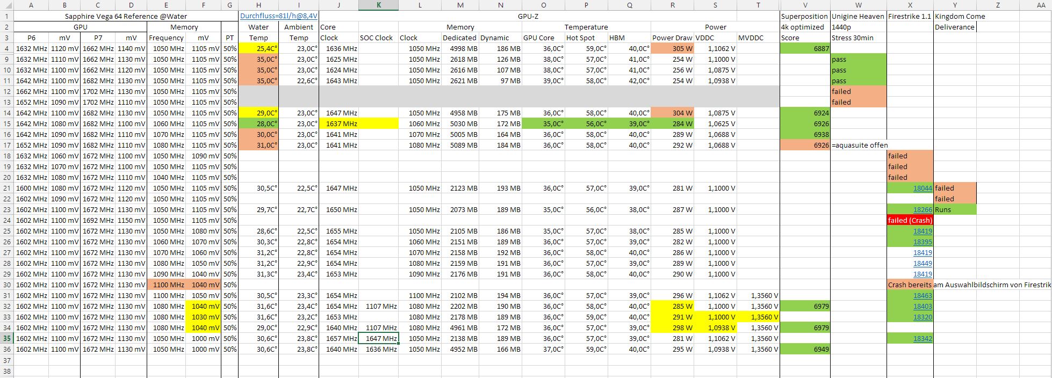The height and width of the screenshot is (378, 1052).
Task: Select the 'Crash bereits' note cell
Action: click(910, 285)
